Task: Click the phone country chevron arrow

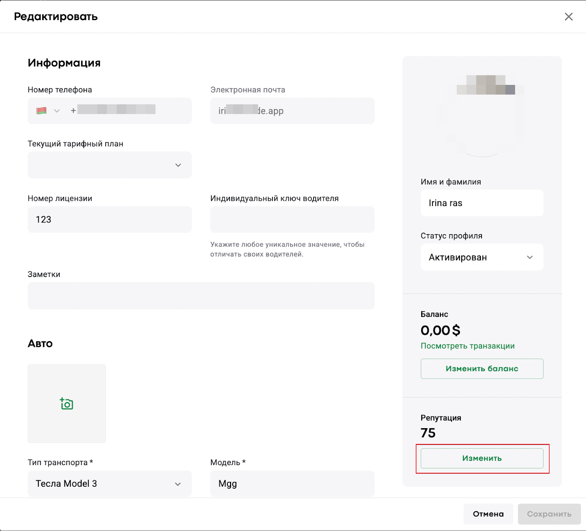Action: pos(57,111)
